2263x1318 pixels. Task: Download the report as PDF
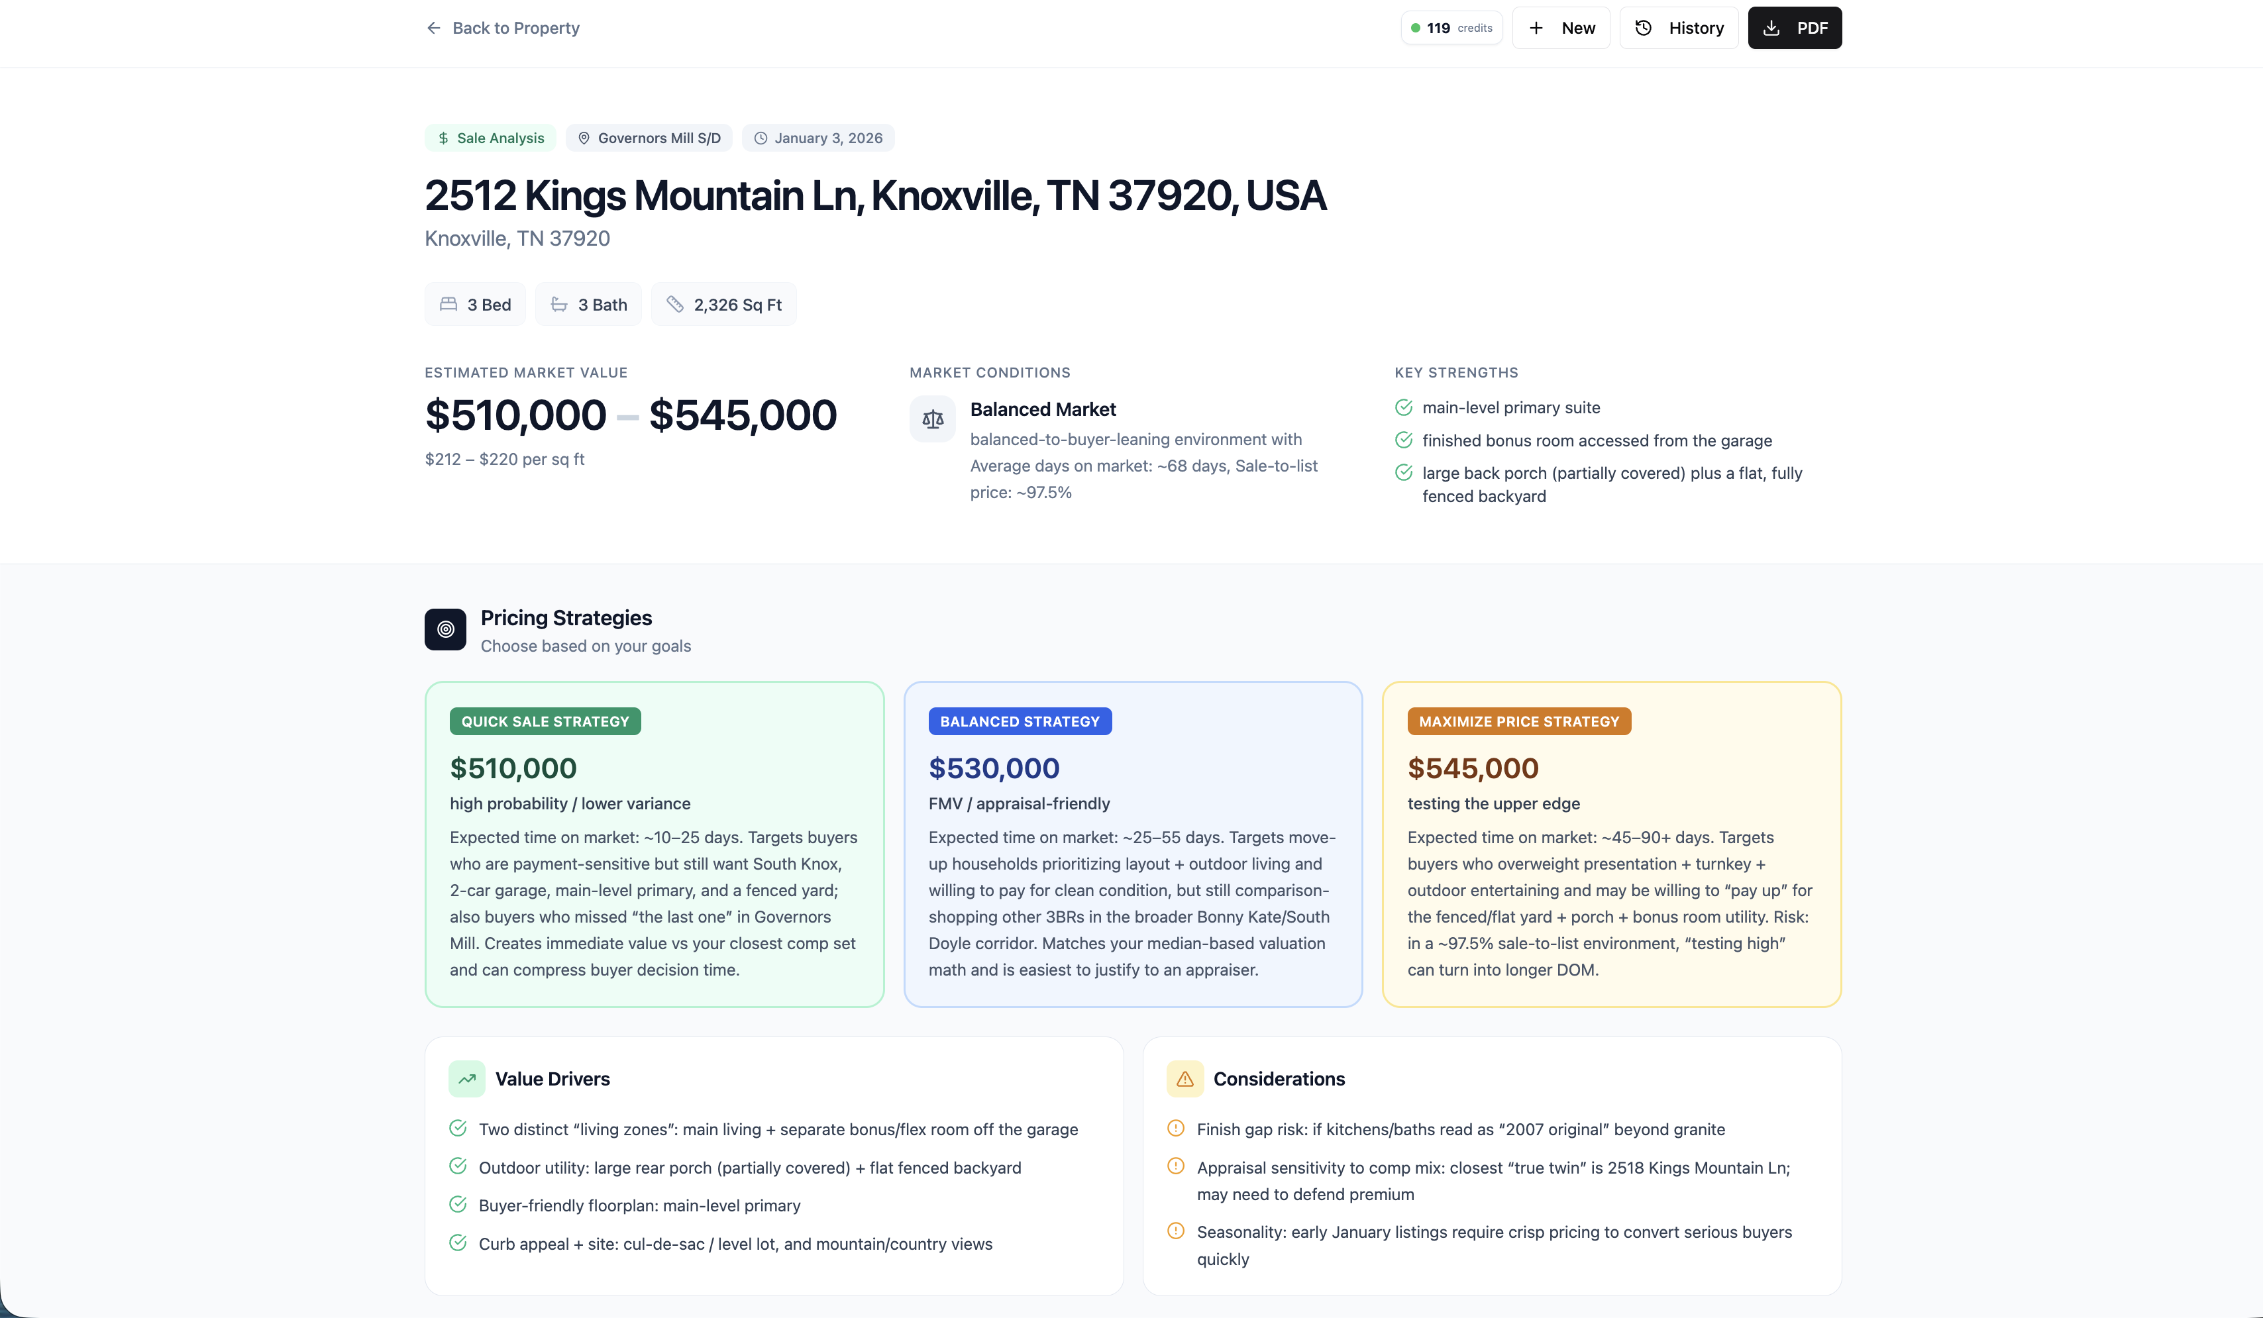coord(1793,28)
